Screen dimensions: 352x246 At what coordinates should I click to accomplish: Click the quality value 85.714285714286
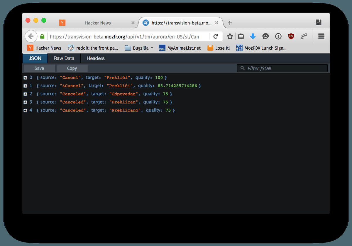[177, 86]
